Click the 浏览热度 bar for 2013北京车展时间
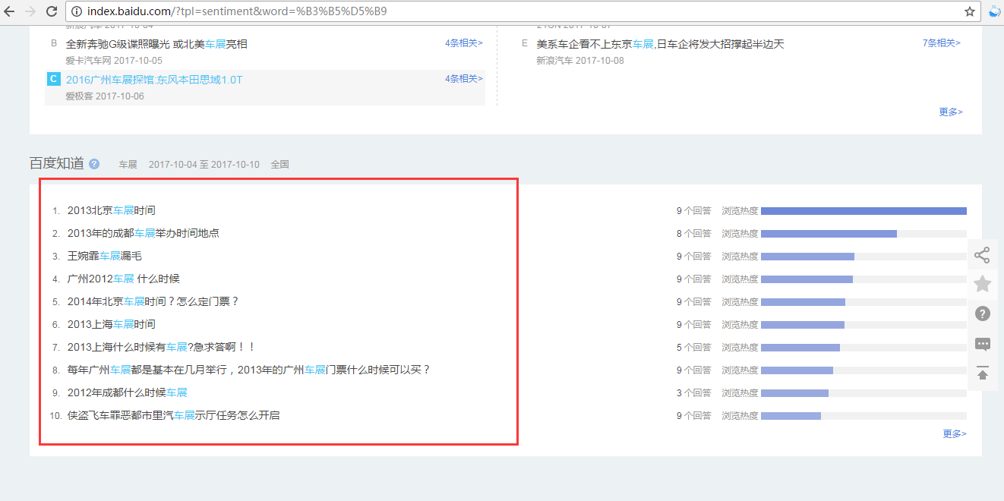This screenshot has height=501, width=1004. pyautogui.click(x=864, y=211)
